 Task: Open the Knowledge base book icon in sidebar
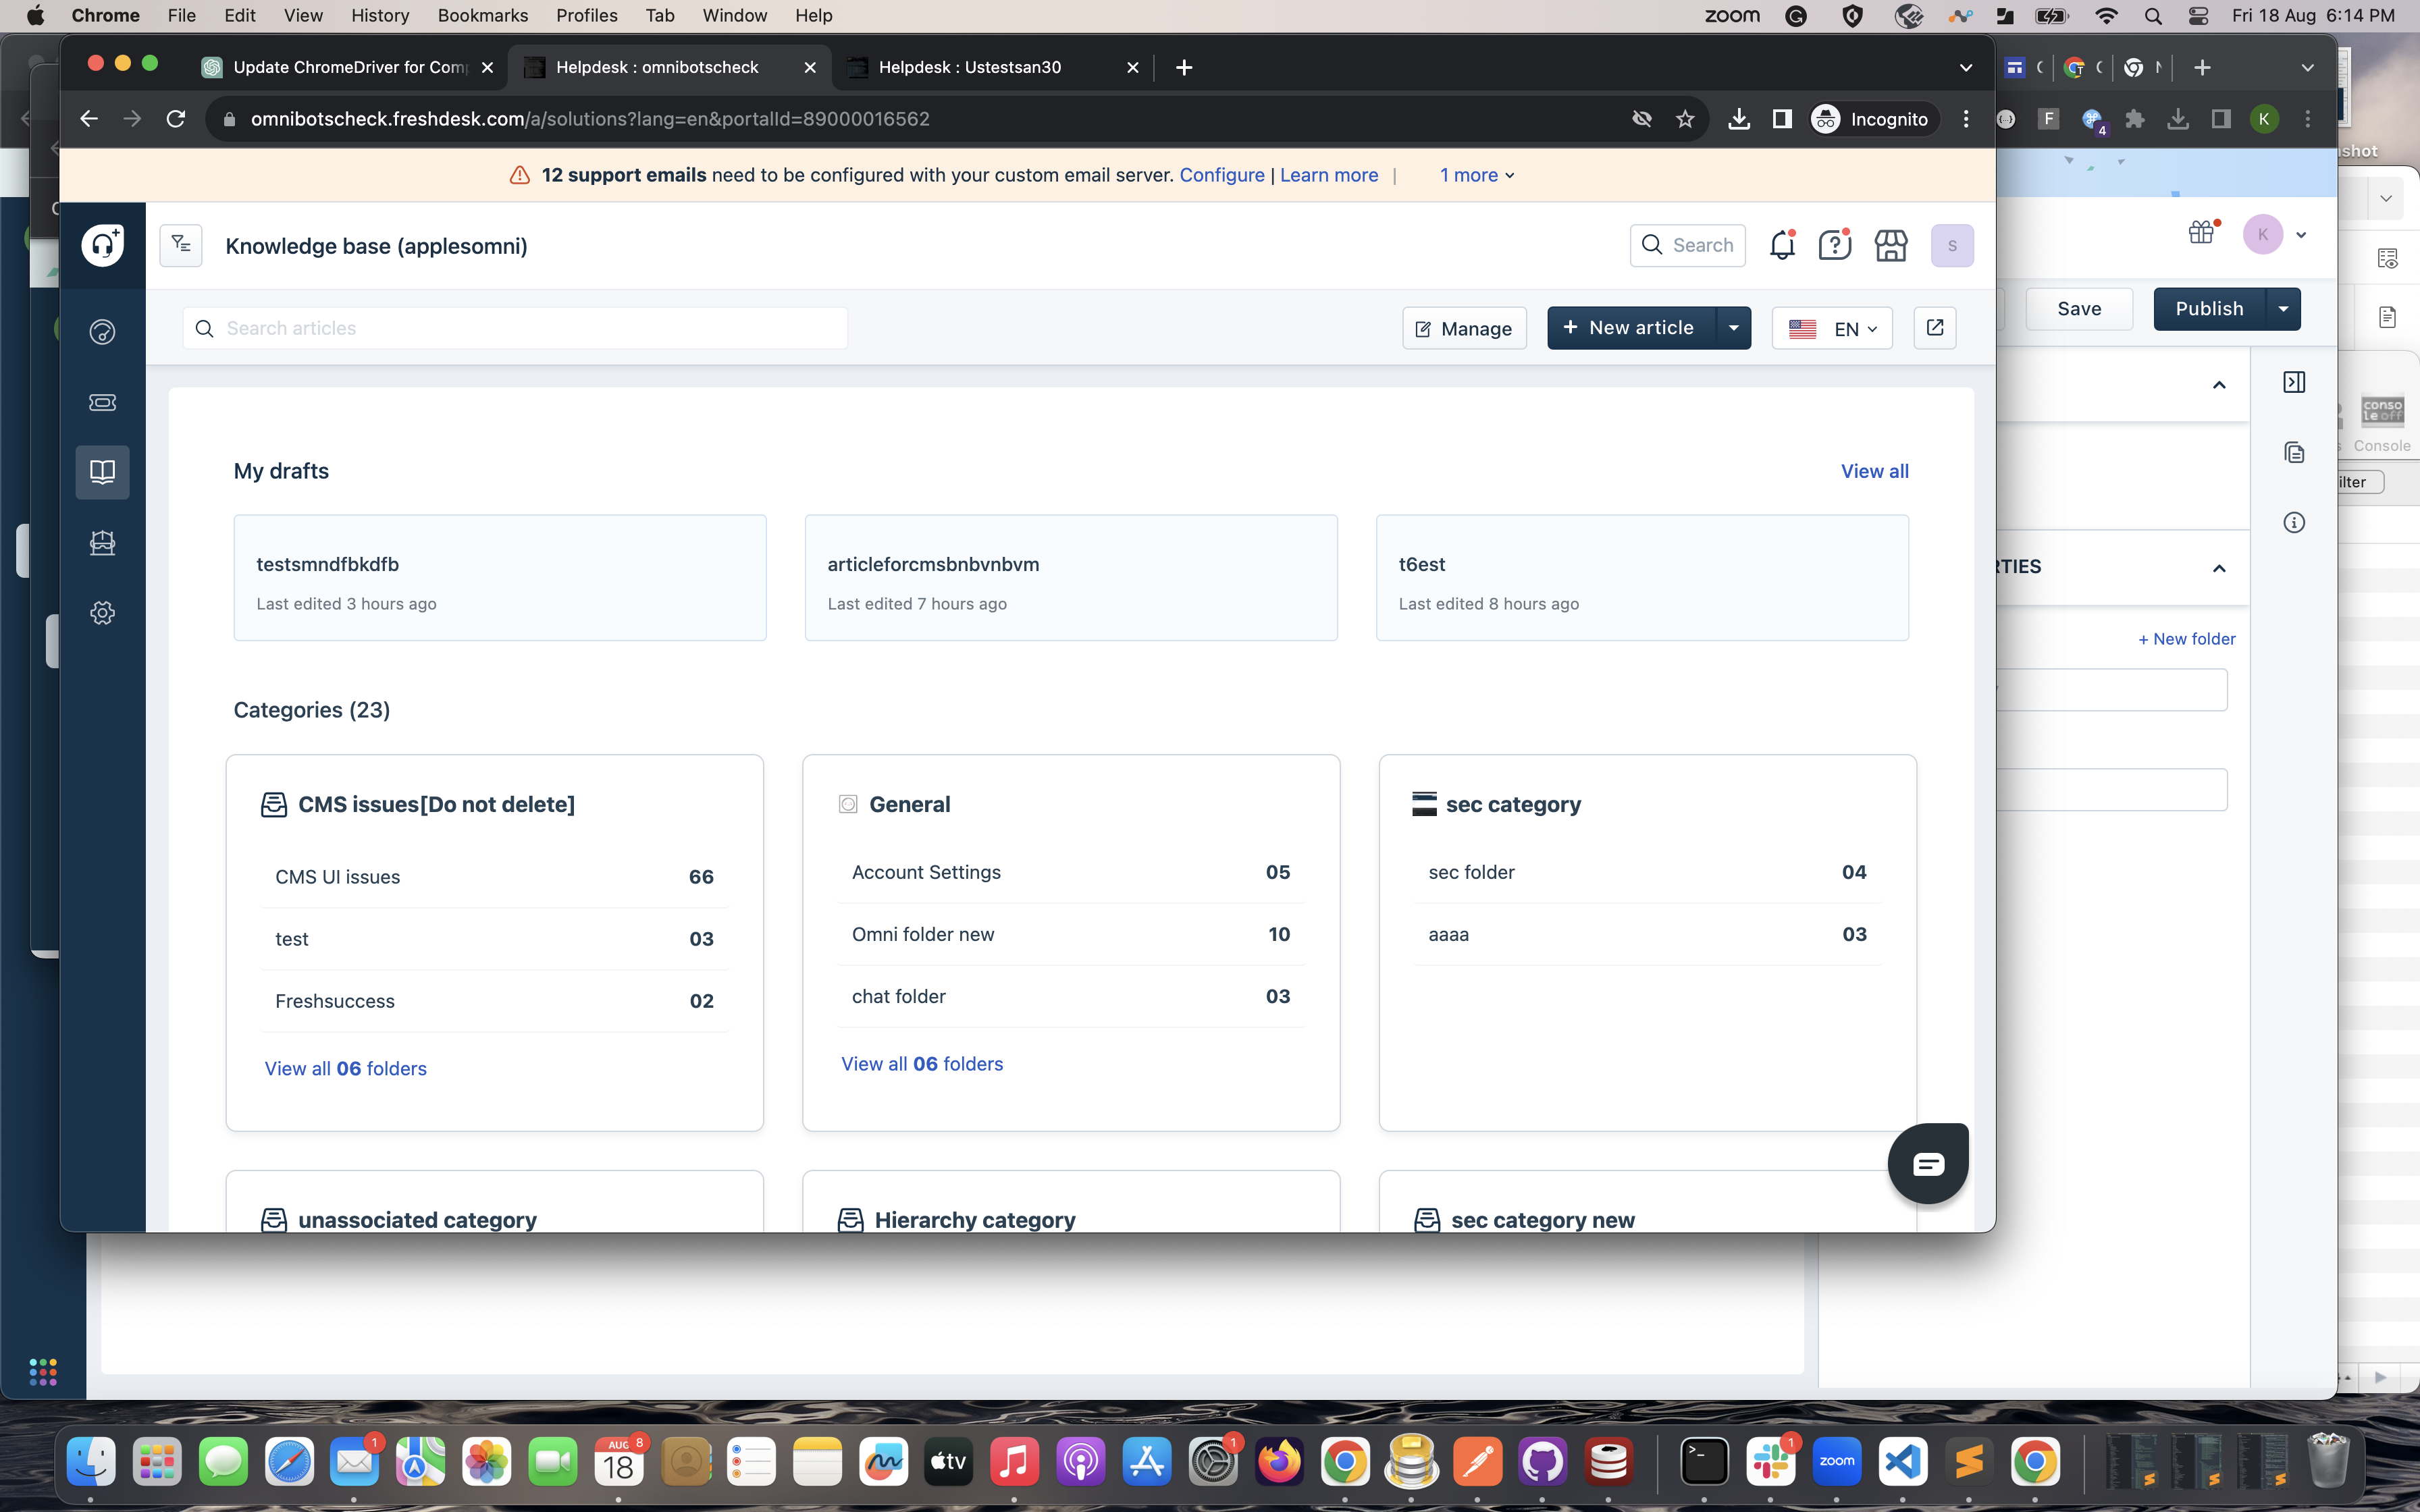102,472
